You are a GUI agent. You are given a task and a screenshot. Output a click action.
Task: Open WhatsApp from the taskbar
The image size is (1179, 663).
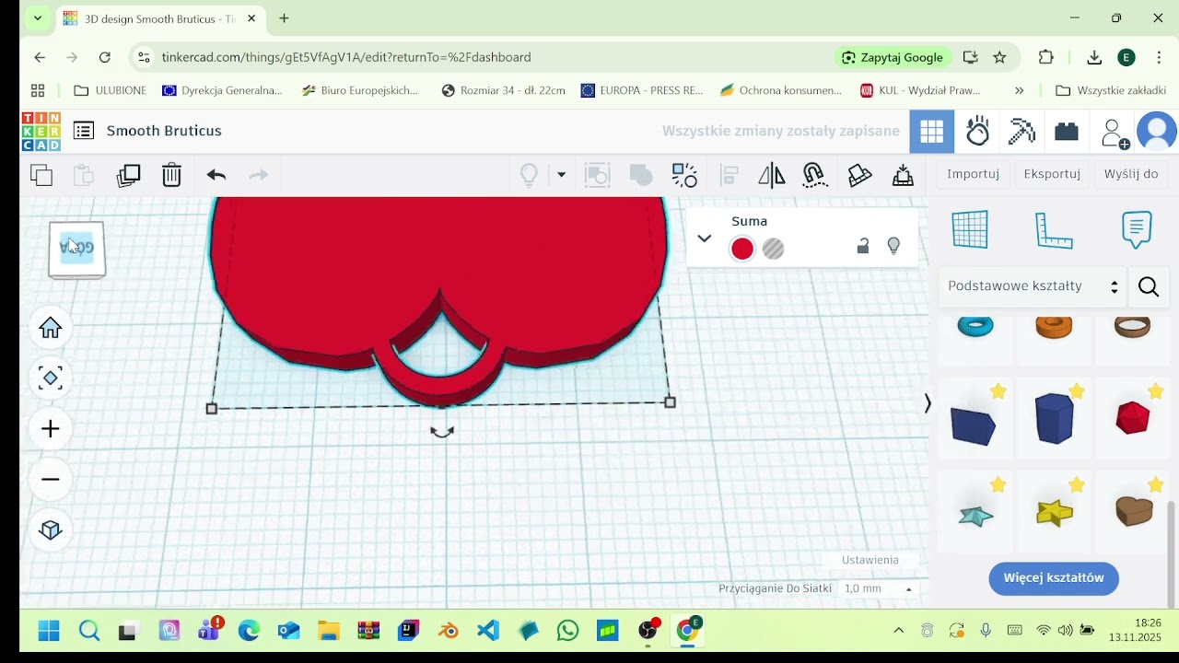click(x=568, y=631)
